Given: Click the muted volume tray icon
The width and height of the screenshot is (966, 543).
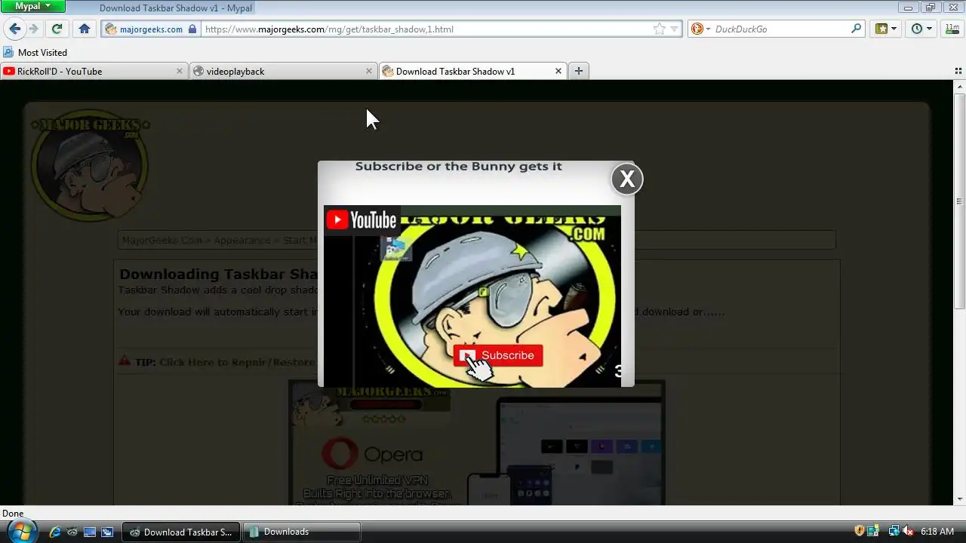Looking at the screenshot, I should (x=908, y=531).
